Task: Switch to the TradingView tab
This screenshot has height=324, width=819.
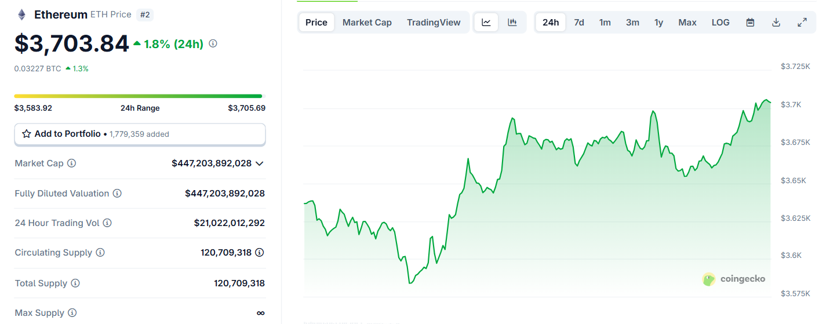Action: pos(434,23)
